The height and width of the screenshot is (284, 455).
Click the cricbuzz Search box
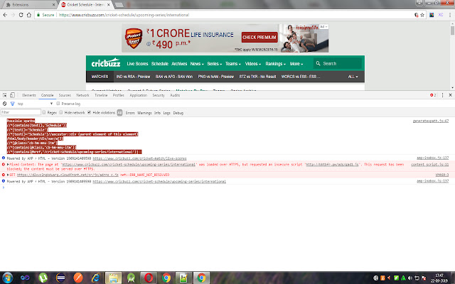point(338,63)
